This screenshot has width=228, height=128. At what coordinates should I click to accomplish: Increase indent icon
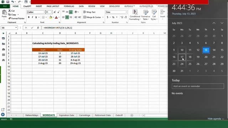tap(80, 17)
